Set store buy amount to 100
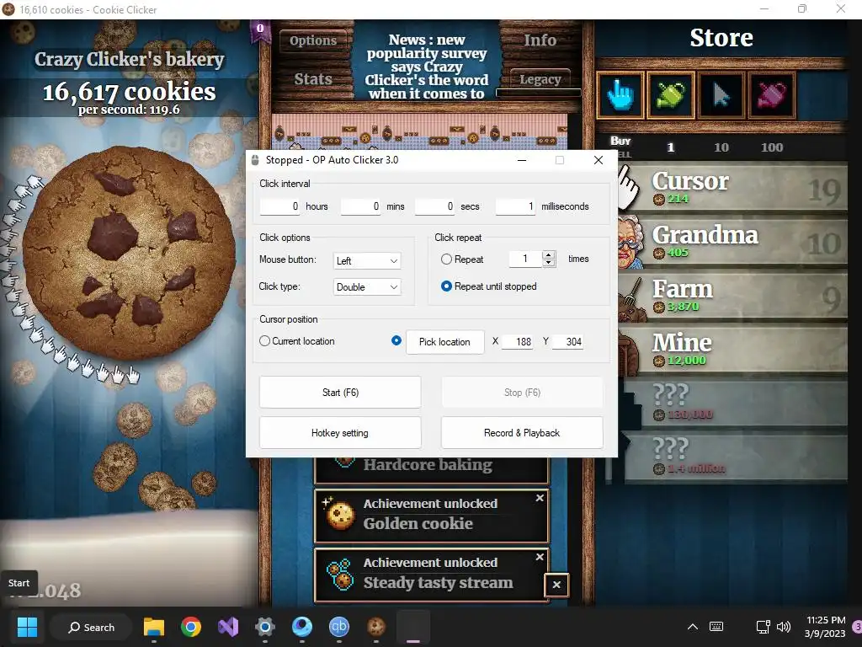 point(772,147)
